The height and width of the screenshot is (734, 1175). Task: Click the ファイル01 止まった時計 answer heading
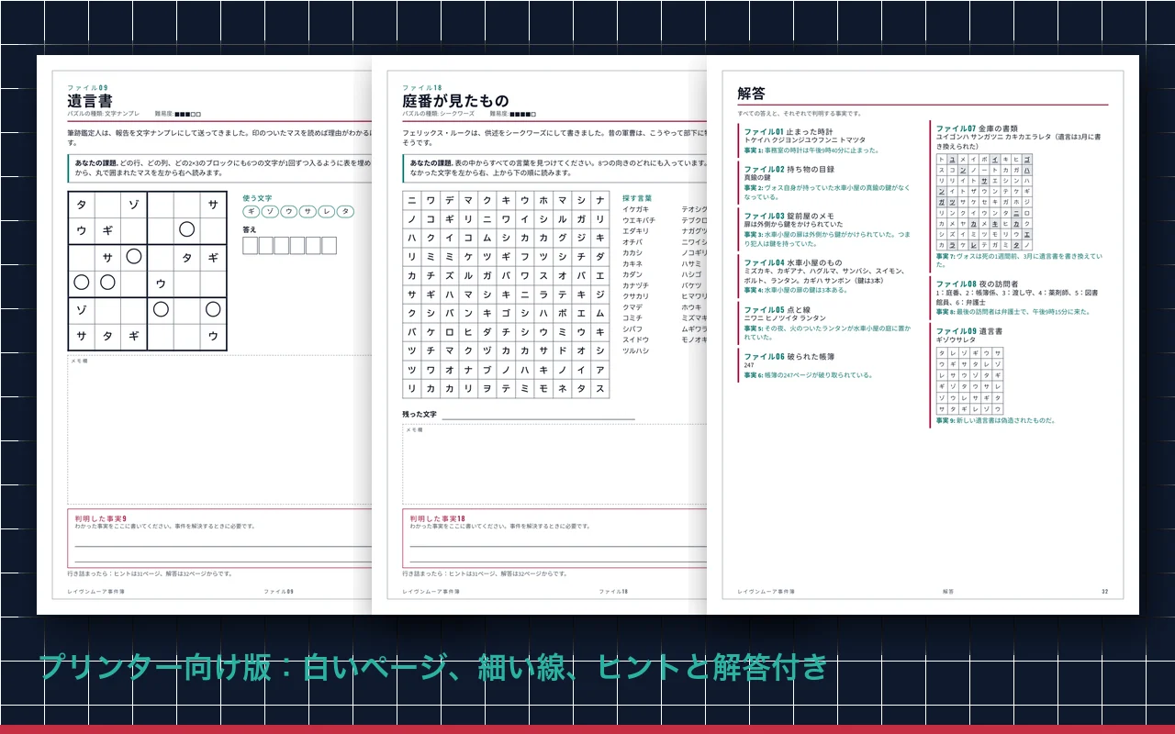pos(789,131)
